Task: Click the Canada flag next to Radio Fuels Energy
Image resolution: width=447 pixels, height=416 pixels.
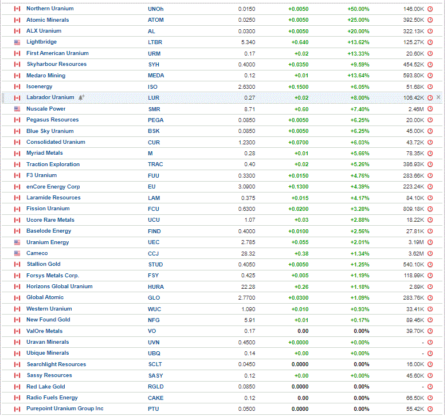Action: (x=17, y=398)
